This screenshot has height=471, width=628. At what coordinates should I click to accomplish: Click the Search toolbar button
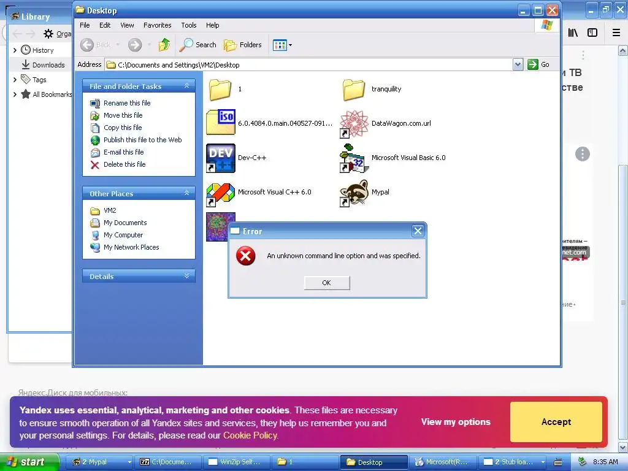tap(197, 45)
